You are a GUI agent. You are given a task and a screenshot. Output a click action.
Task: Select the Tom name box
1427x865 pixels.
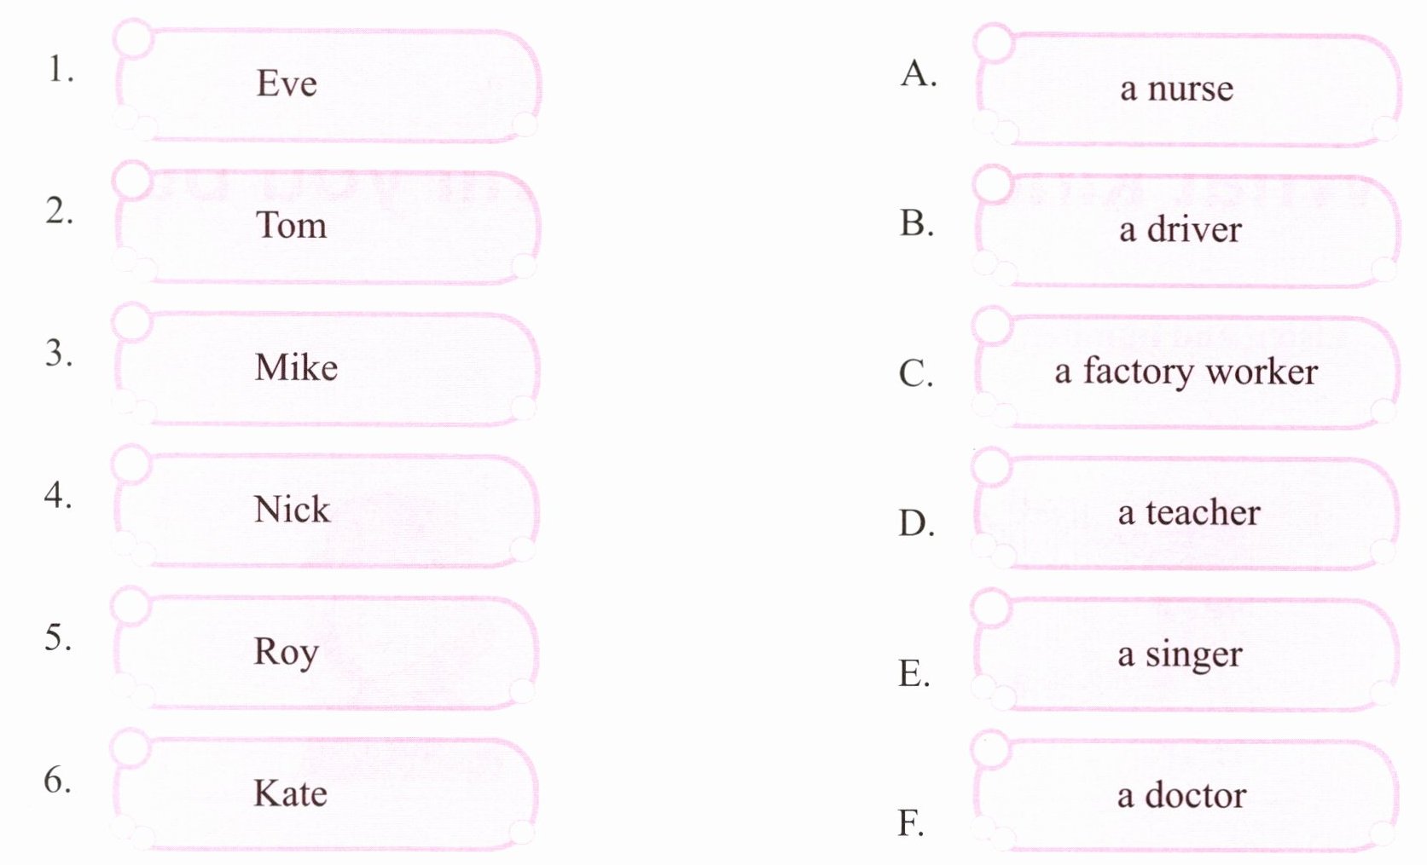[x=328, y=227]
